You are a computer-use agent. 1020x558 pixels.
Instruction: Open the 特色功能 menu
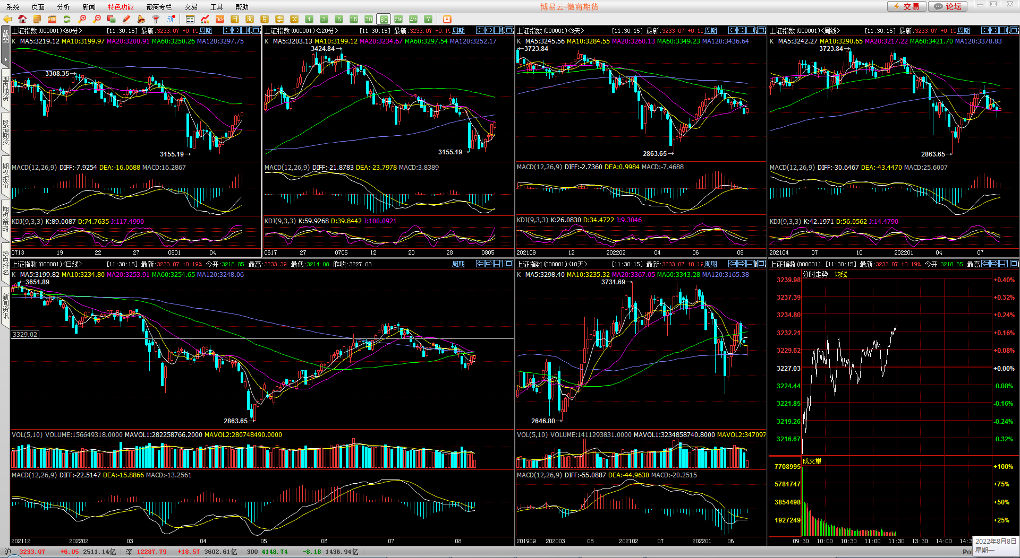click(x=121, y=7)
